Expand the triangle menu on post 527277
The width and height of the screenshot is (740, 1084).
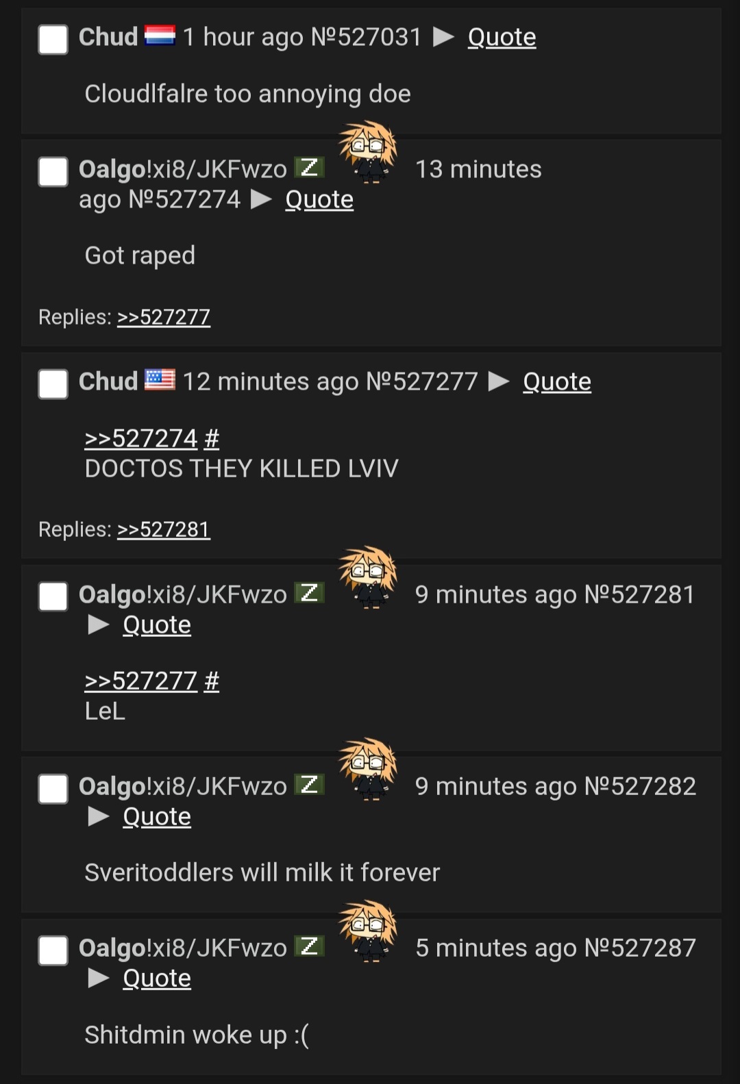coord(499,381)
